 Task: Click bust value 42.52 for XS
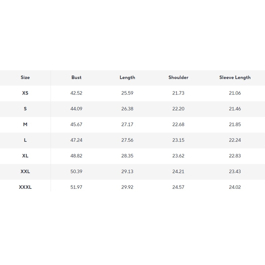(77, 93)
